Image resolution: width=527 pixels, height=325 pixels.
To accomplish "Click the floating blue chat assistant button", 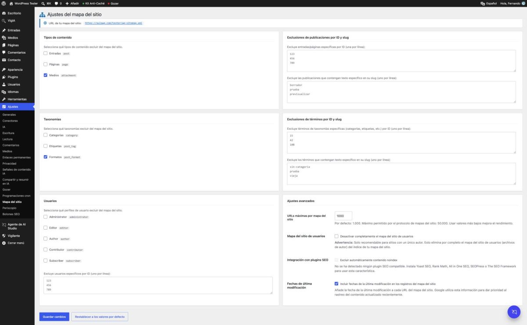I will click(514, 312).
